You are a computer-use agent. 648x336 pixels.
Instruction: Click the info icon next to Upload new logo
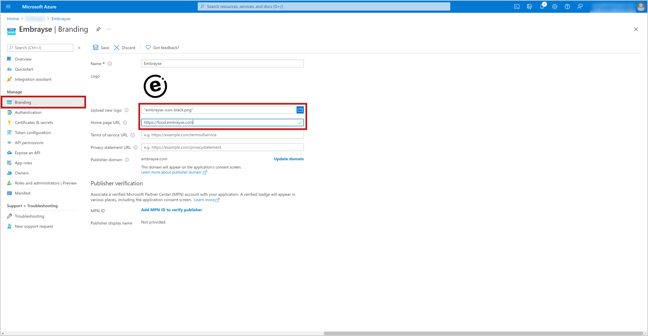(127, 110)
